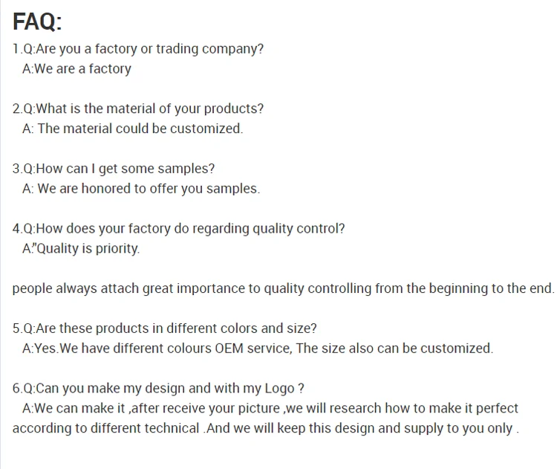Click answer line 'We can make it, after receive your picture'
The width and height of the screenshot is (557, 469).
pos(270,409)
